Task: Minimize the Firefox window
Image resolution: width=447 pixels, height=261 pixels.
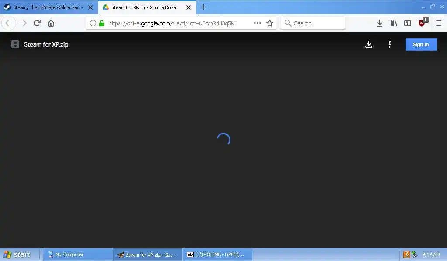Action: (x=423, y=7)
